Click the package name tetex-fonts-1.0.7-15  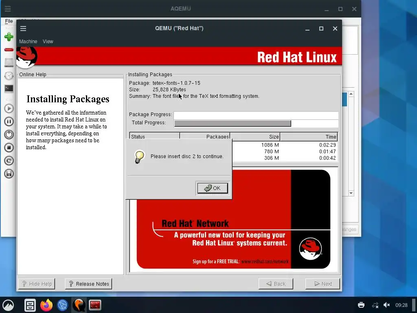[x=176, y=83]
